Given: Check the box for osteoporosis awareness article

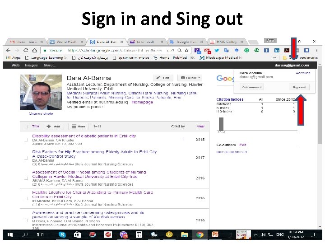Looking at the screenshot, I should click(x=26, y=220).
